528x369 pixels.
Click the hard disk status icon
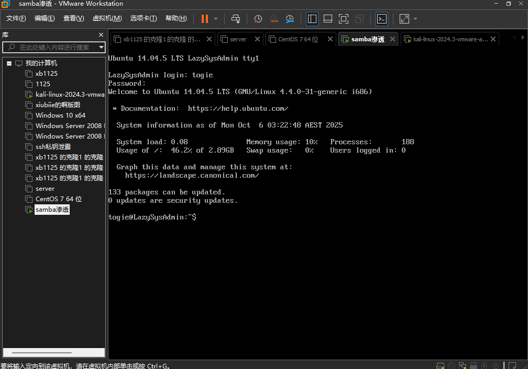click(x=441, y=365)
